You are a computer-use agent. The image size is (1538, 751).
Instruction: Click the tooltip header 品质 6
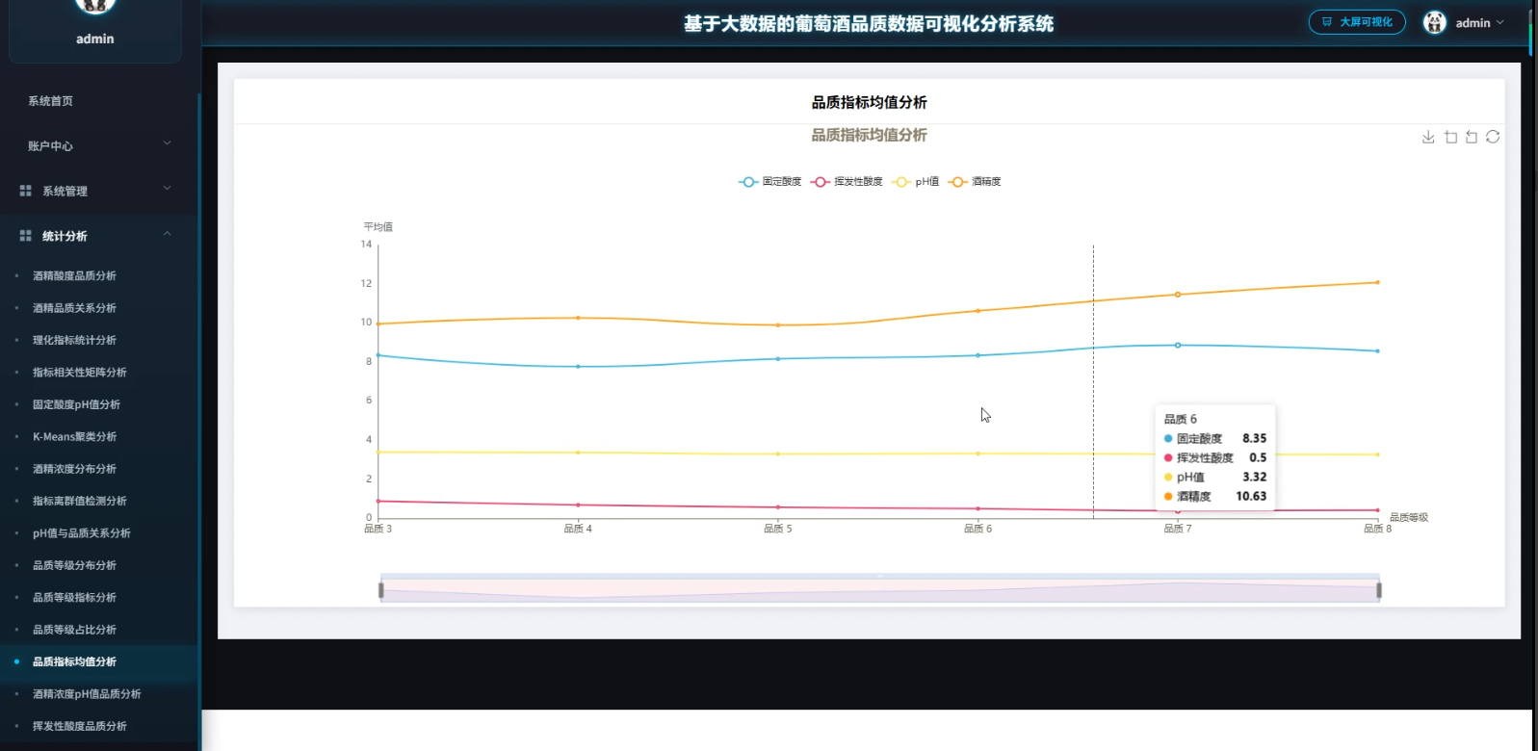[x=1181, y=420]
